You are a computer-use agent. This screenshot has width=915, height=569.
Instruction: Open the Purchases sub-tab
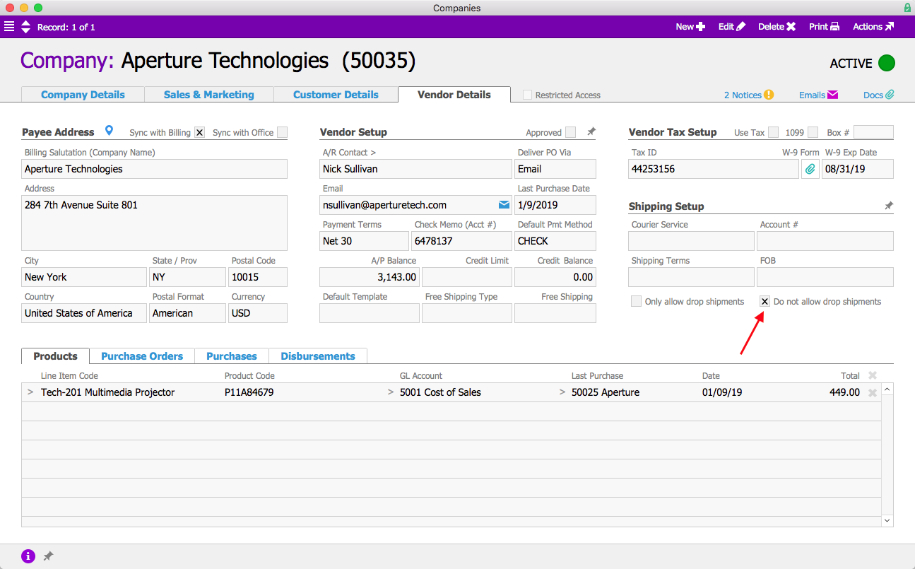(x=232, y=356)
